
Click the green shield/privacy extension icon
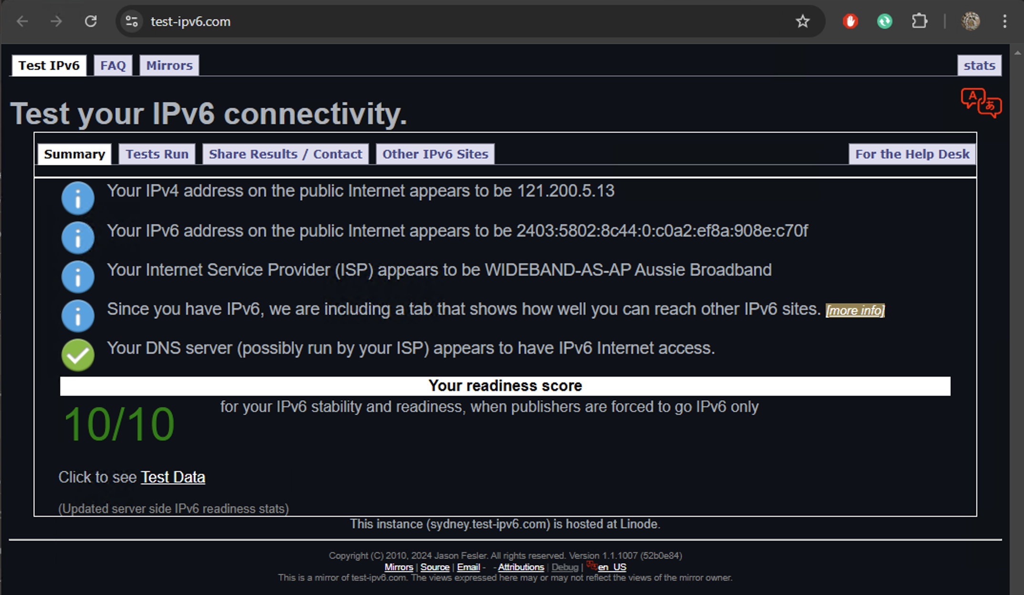[x=884, y=21]
